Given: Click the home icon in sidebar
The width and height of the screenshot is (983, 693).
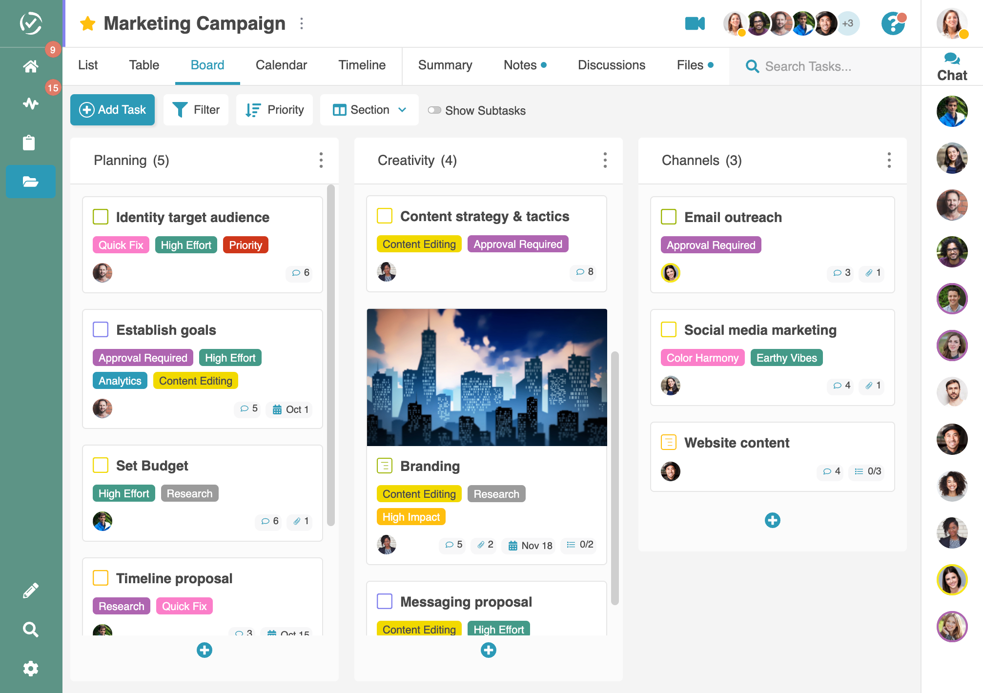Looking at the screenshot, I should click(x=31, y=66).
